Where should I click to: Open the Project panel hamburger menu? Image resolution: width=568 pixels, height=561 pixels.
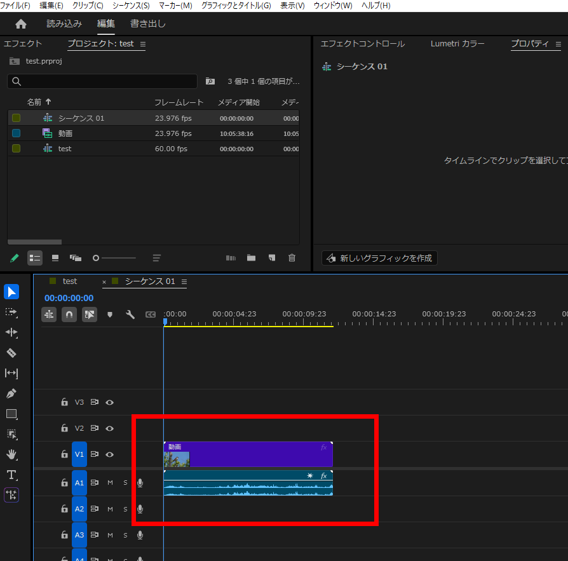tap(143, 44)
